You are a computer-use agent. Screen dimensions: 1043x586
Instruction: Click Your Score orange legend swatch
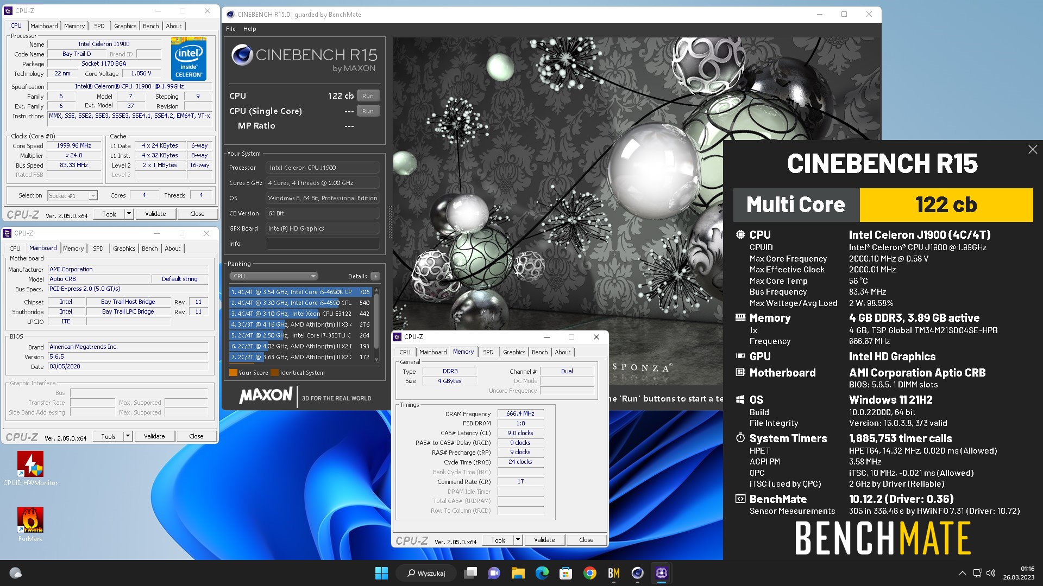pyautogui.click(x=233, y=373)
